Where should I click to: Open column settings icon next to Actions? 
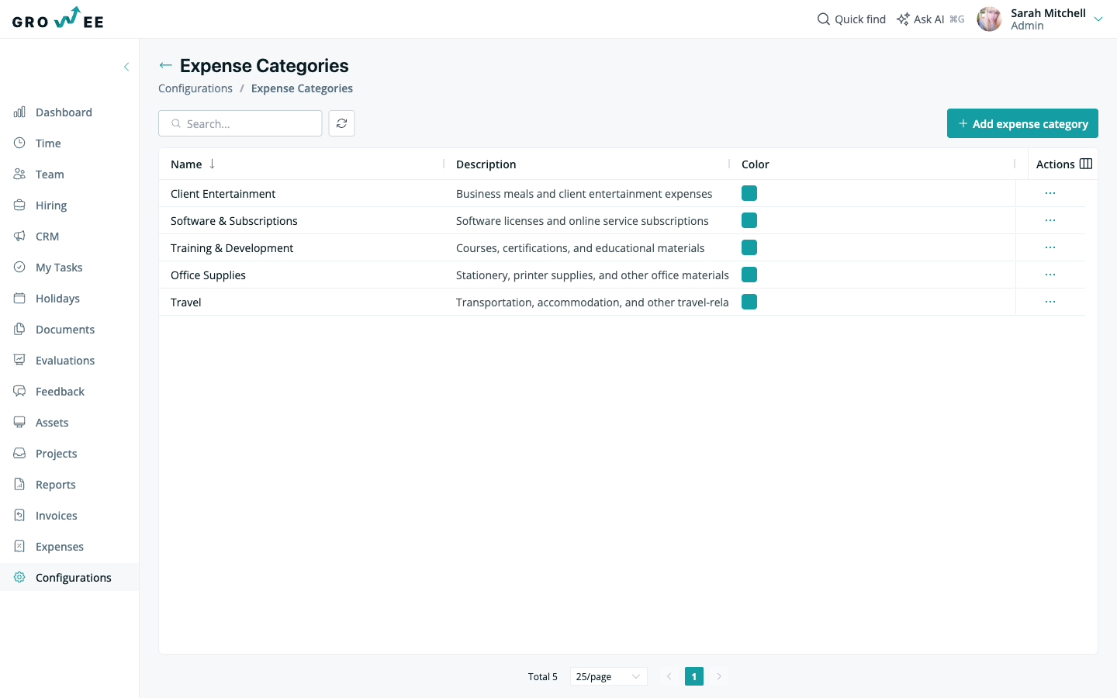click(1086, 164)
